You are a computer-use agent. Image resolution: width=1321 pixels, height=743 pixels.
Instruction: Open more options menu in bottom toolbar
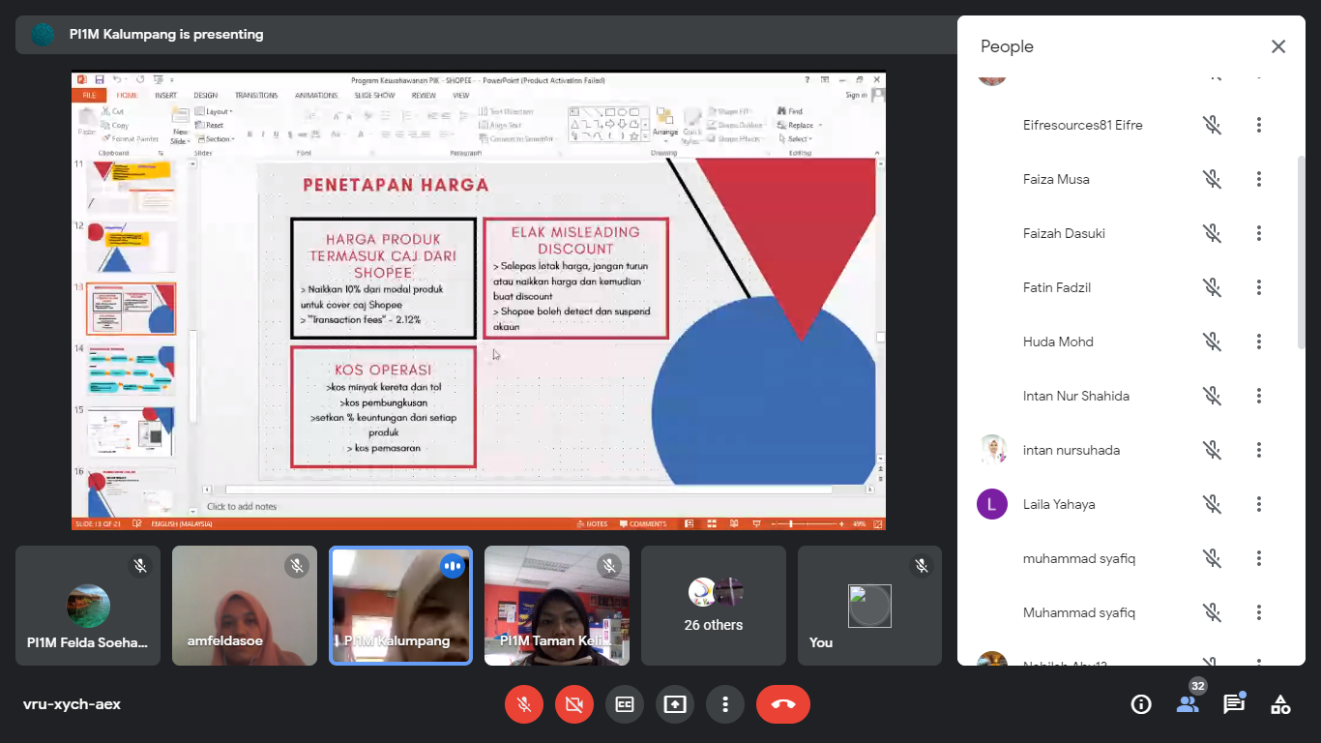725,704
